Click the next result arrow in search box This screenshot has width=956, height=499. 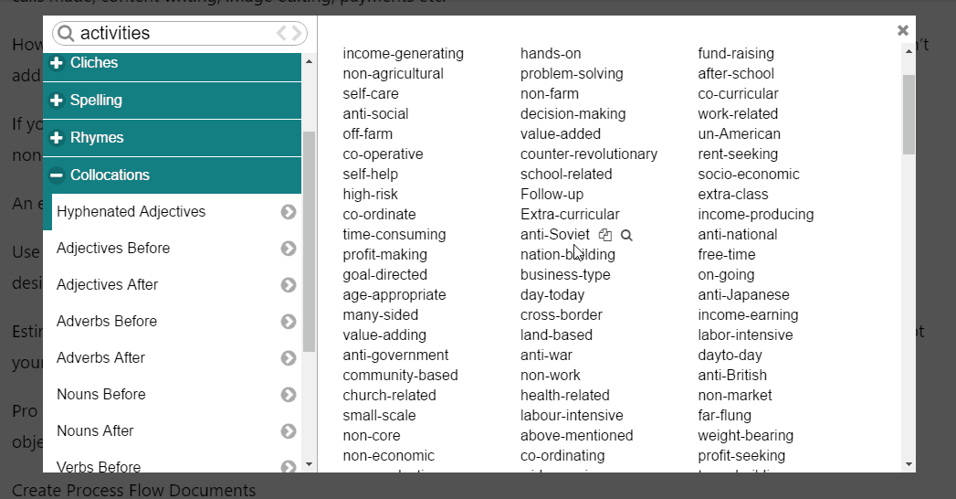coord(297,33)
